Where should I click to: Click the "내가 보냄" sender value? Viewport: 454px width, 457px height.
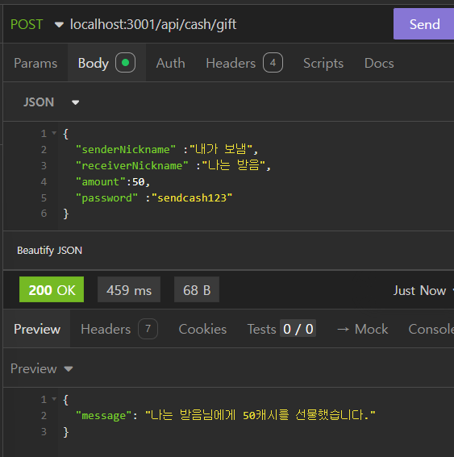pos(221,149)
